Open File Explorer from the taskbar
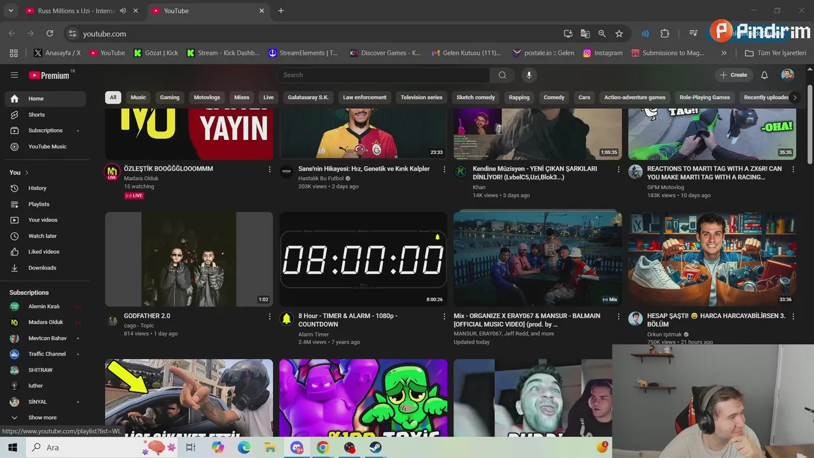The width and height of the screenshot is (814, 458). coord(270,448)
